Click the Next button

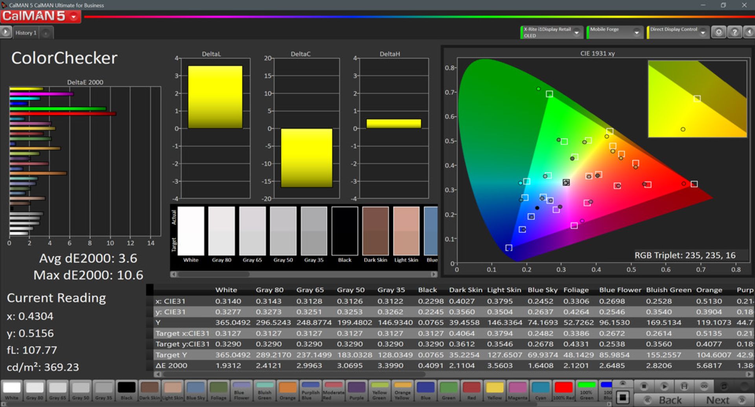(724, 400)
